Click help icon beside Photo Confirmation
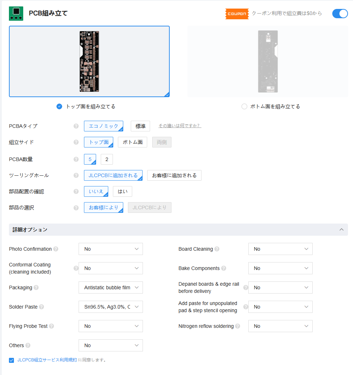353x375 pixels. point(56,249)
